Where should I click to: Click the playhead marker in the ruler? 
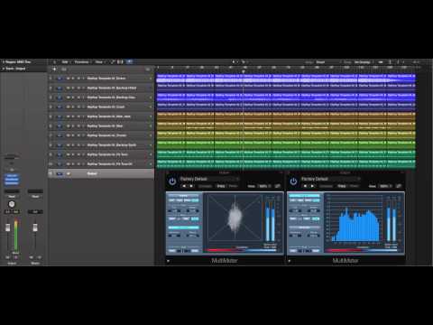point(243,71)
